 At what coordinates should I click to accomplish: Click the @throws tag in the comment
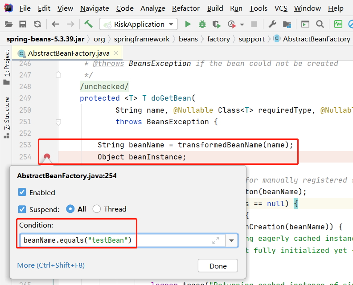point(108,64)
